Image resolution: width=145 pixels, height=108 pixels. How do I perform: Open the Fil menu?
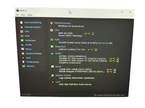coord(17,15)
